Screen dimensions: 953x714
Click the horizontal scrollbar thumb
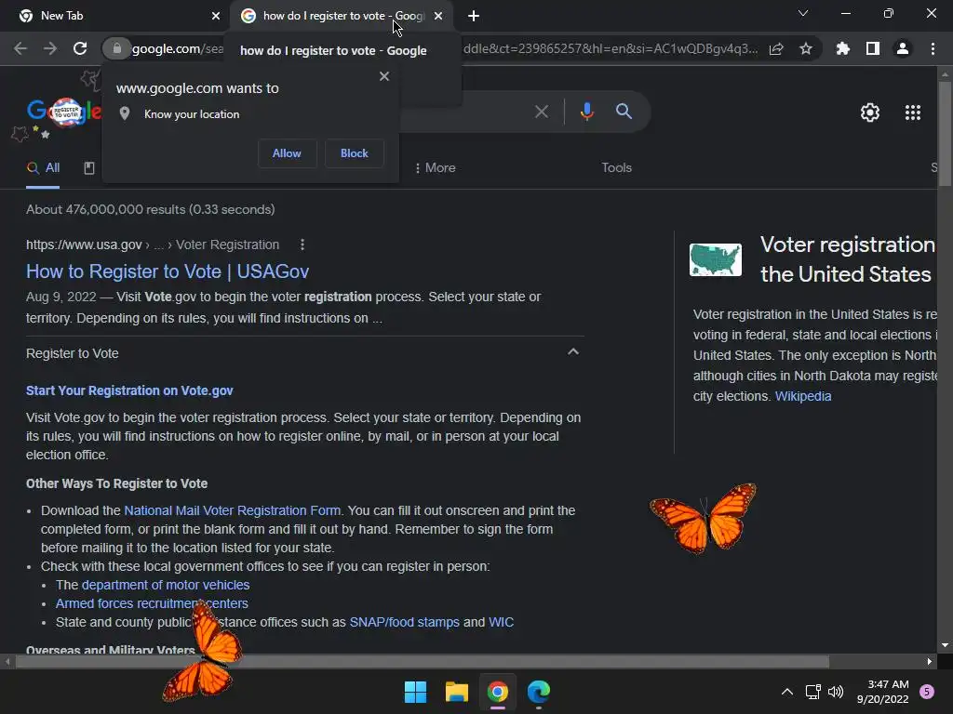[422, 661]
